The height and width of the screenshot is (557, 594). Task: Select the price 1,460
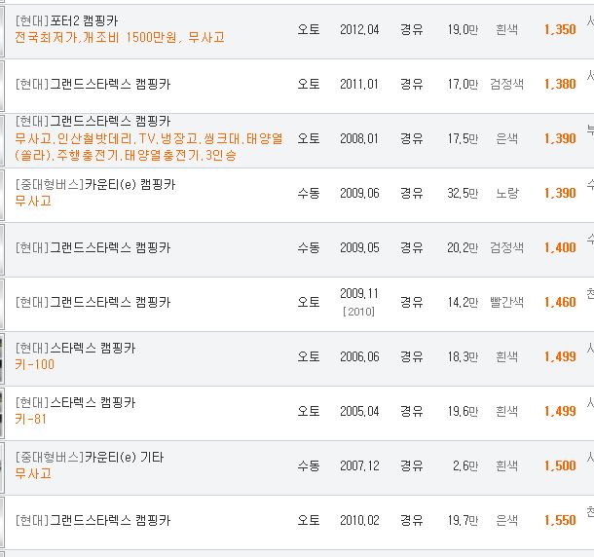[560, 302]
